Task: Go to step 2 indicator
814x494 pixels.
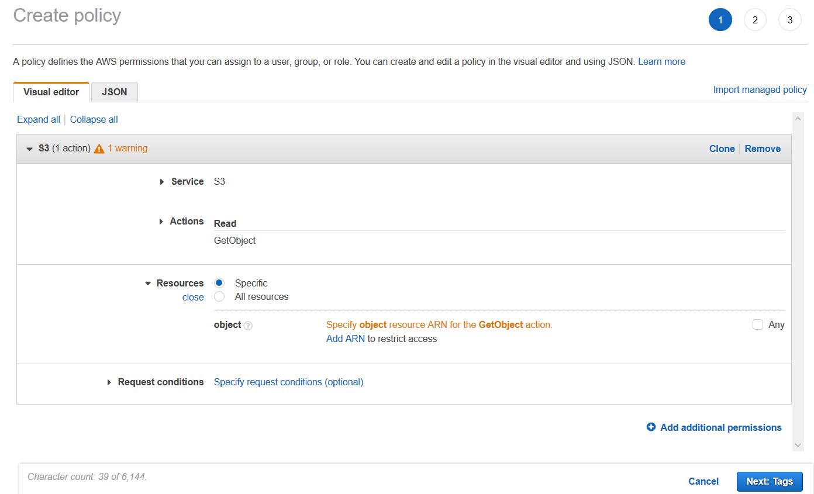Action: (755, 20)
